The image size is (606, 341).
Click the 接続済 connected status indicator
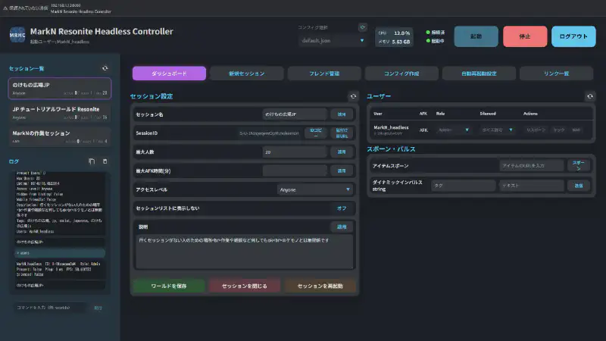click(x=435, y=32)
